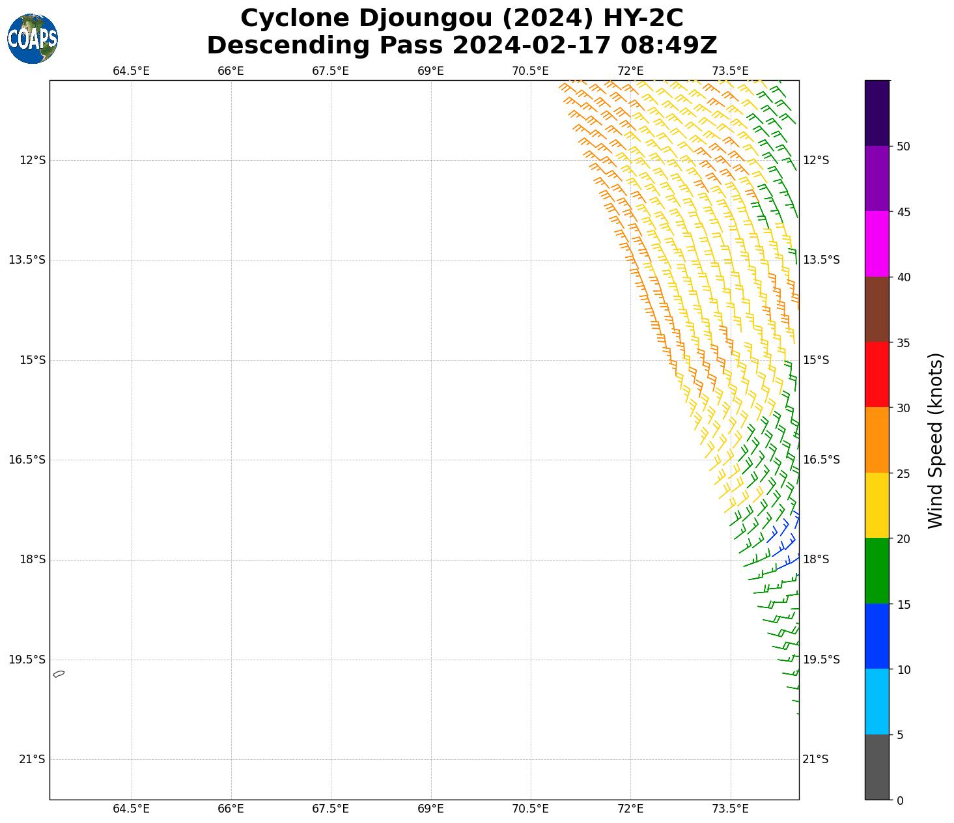The width and height of the screenshot is (954, 823).
Task: Click the 13.5°S label on the right axis
Action: click(x=821, y=260)
